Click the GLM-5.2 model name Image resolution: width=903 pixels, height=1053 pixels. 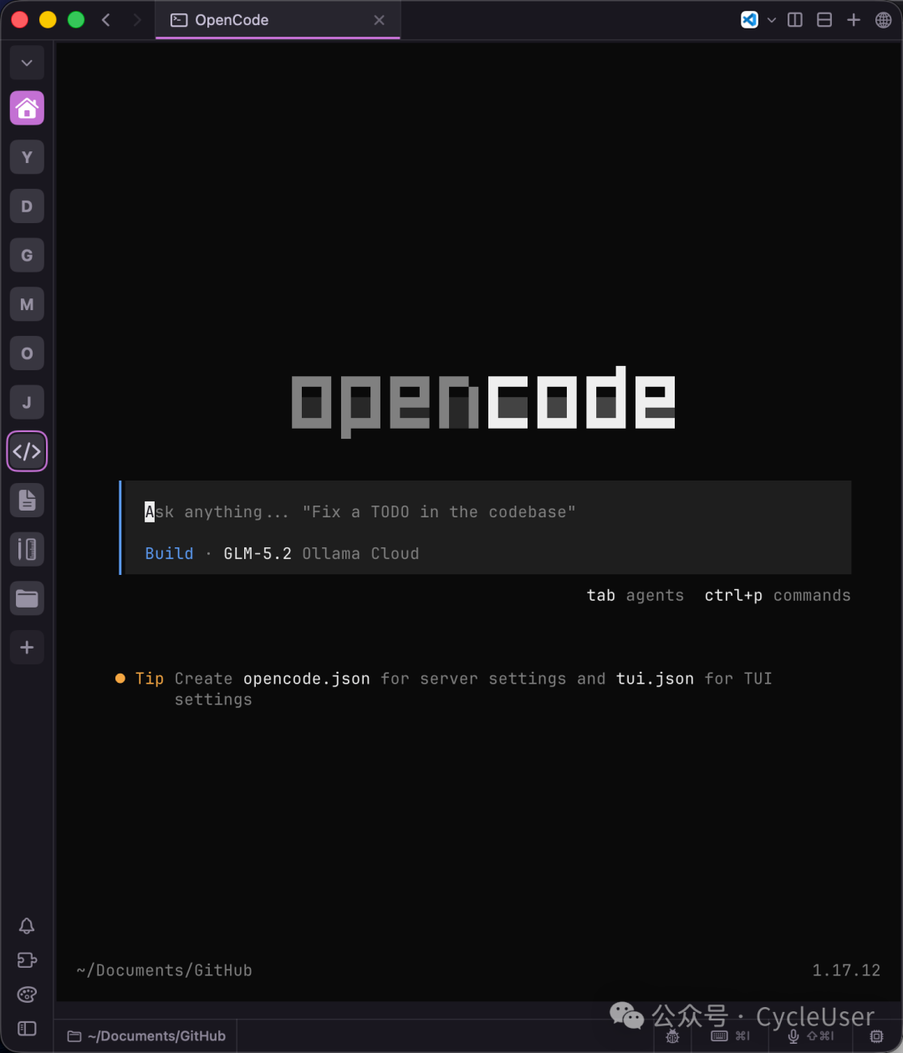click(x=258, y=553)
